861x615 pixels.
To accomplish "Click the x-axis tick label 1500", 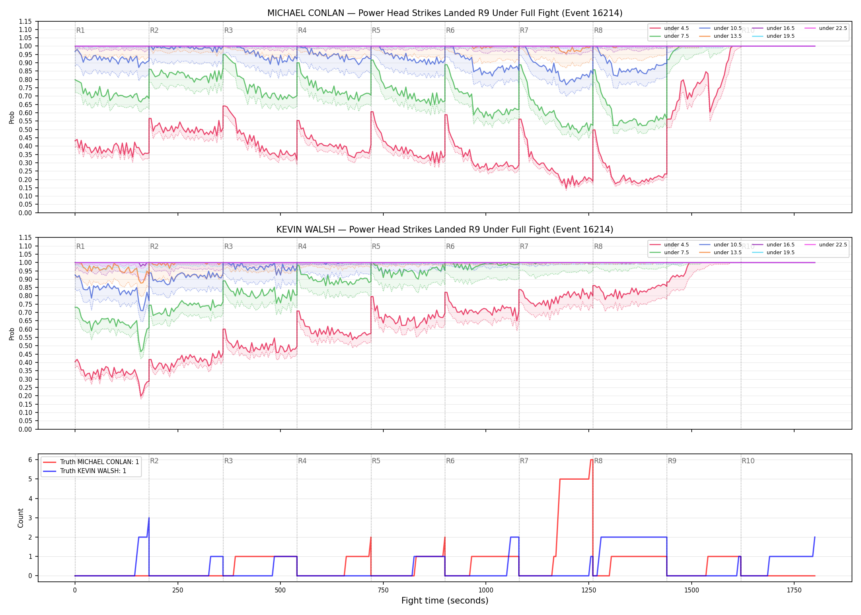I will (692, 590).
